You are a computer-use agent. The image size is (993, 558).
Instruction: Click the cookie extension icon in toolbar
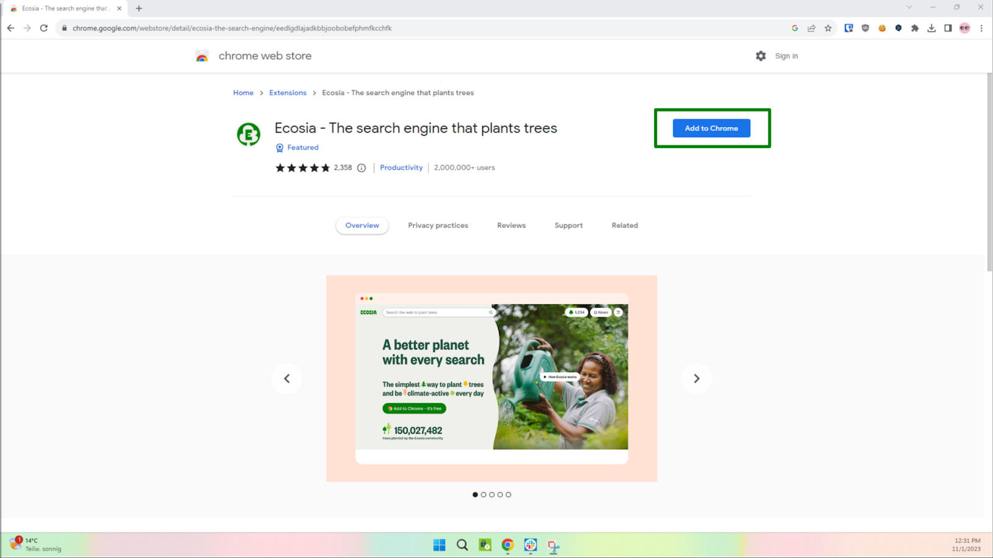pyautogui.click(x=882, y=28)
